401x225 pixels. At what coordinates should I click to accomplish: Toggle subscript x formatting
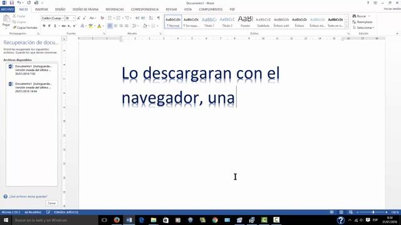pyautogui.click(x=69, y=26)
